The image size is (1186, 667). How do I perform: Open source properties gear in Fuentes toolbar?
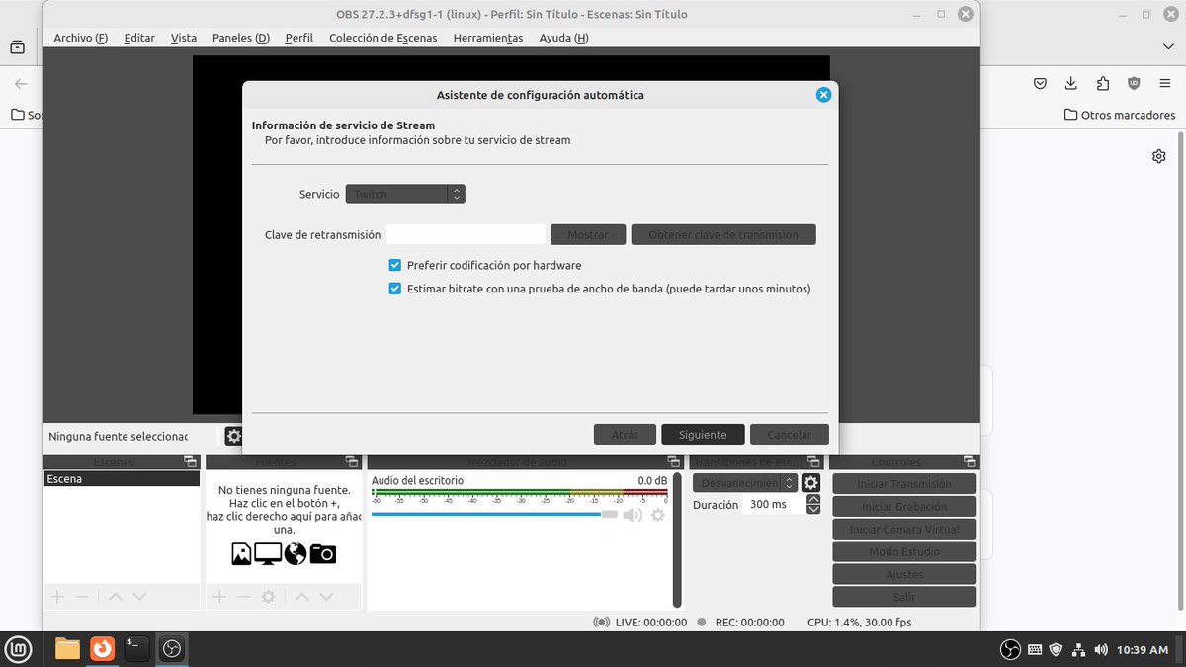[268, 597]
